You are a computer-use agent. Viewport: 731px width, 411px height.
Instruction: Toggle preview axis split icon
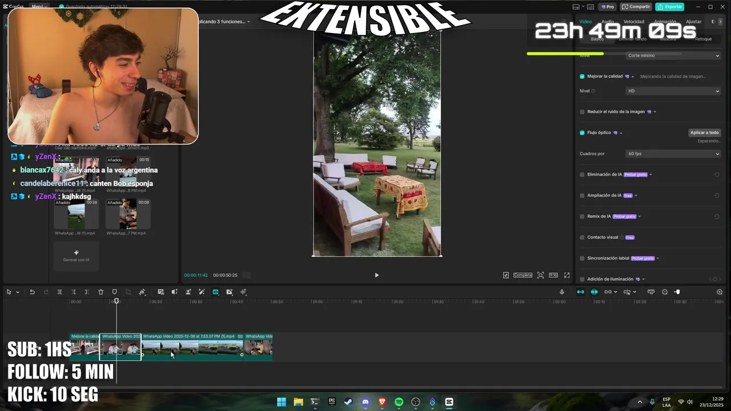pos(627,292)
